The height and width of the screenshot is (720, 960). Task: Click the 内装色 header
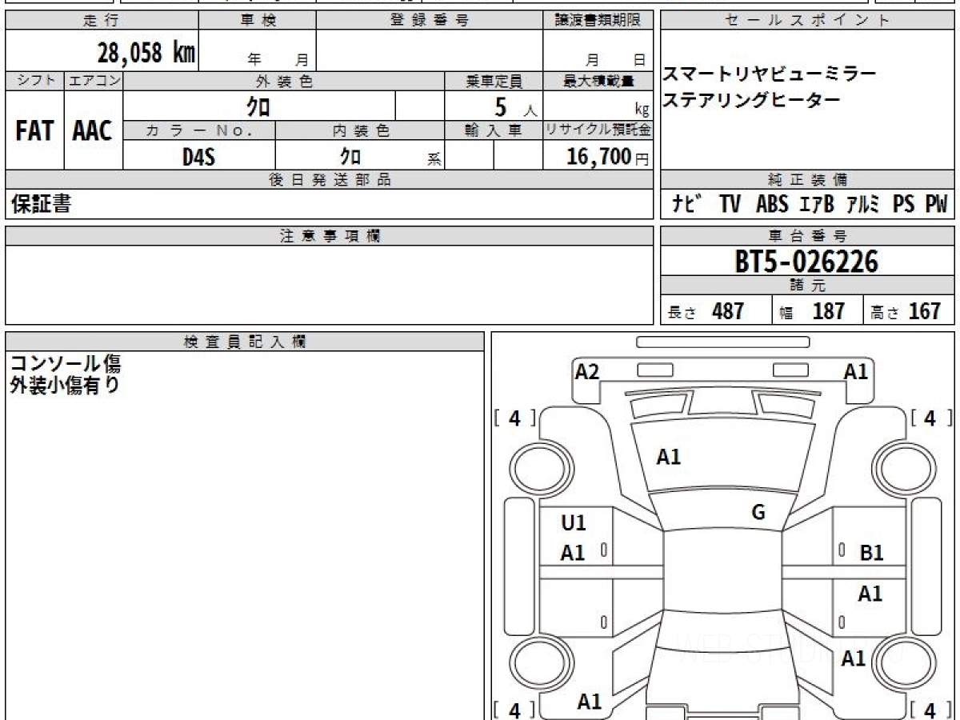click(x=360, y=130)
